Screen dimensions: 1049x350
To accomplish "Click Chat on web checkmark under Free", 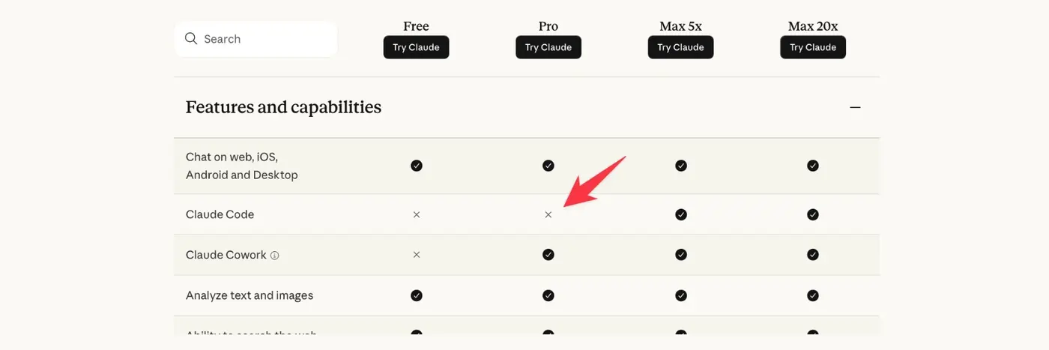I will coord(417,166).
